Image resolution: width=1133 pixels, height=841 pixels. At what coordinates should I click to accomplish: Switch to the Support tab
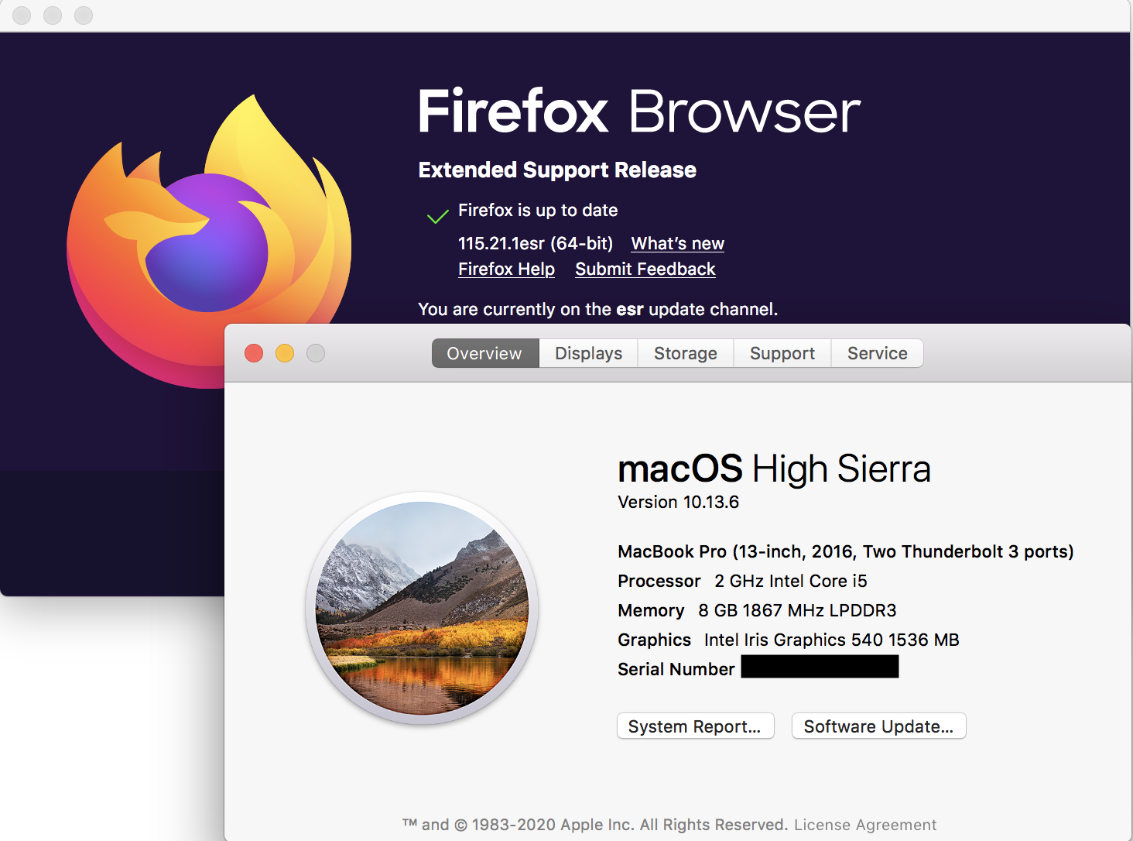[782, 353]
